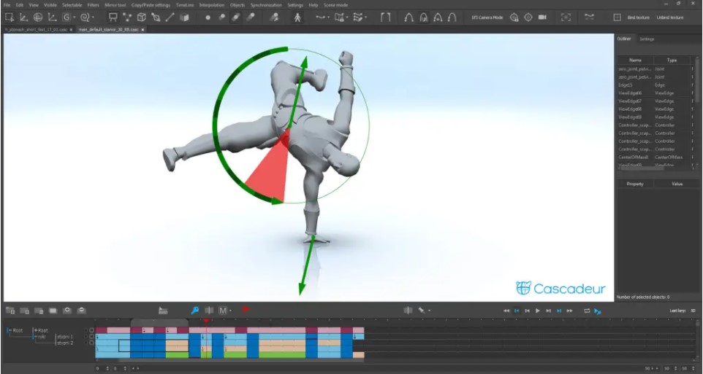
Task: Click the cube box-controller tool icon
Action: [x=141, y=17]
